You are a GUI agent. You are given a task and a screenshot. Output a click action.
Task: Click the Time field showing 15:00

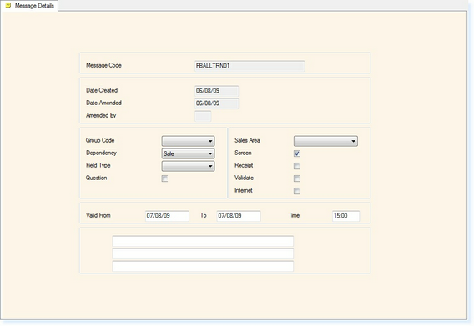[345, 216]
